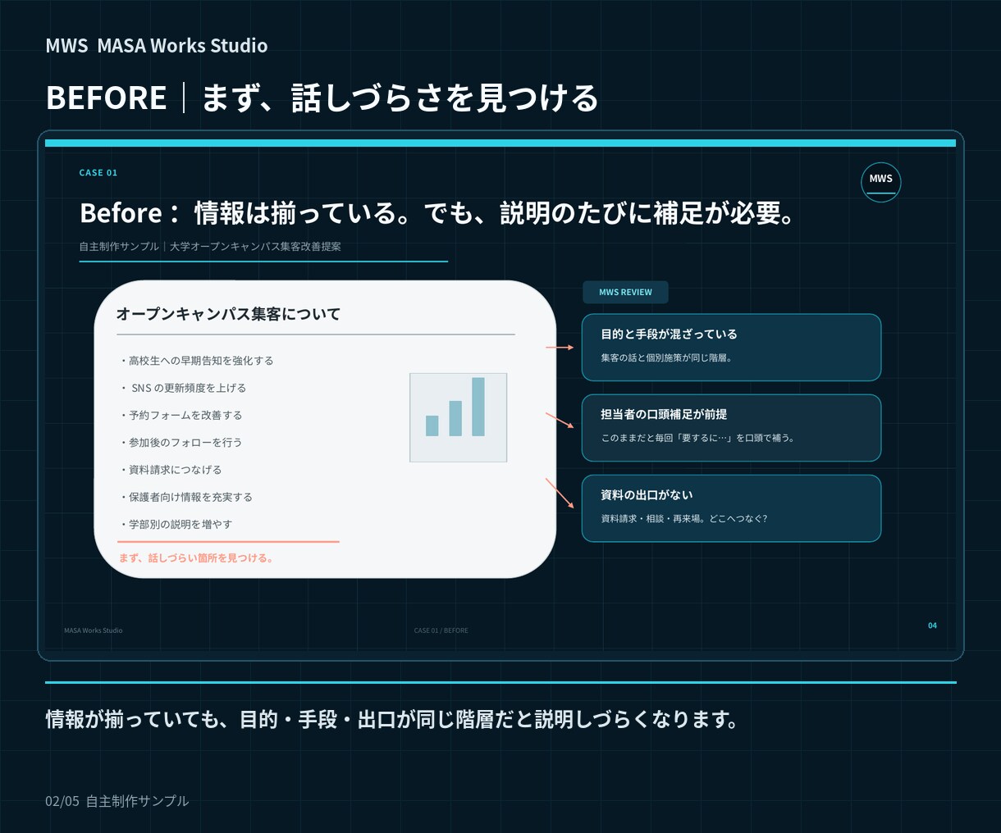Click the bar chart graphic
The height and width of the screenshot is (833, 1001).
click(x=458, y=417)
